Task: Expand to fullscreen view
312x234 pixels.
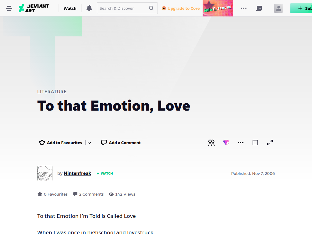Action: pos(270,143)
